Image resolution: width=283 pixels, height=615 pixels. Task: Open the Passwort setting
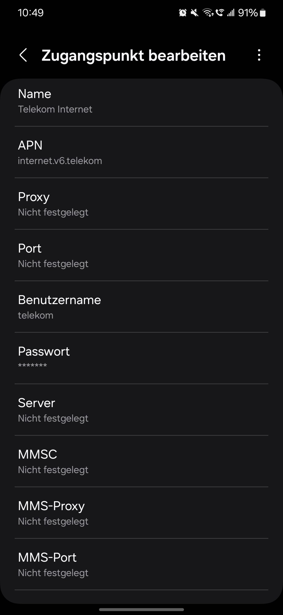[x=141, y=358]
